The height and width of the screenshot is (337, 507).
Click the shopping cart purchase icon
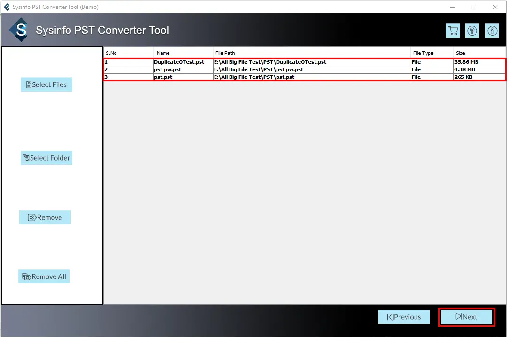pyautogui.click(x=453, y=31)
